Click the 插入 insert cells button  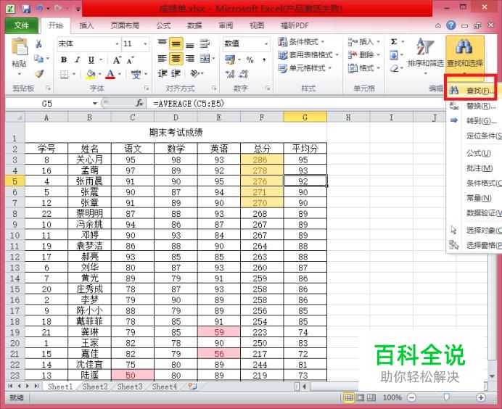364,41
